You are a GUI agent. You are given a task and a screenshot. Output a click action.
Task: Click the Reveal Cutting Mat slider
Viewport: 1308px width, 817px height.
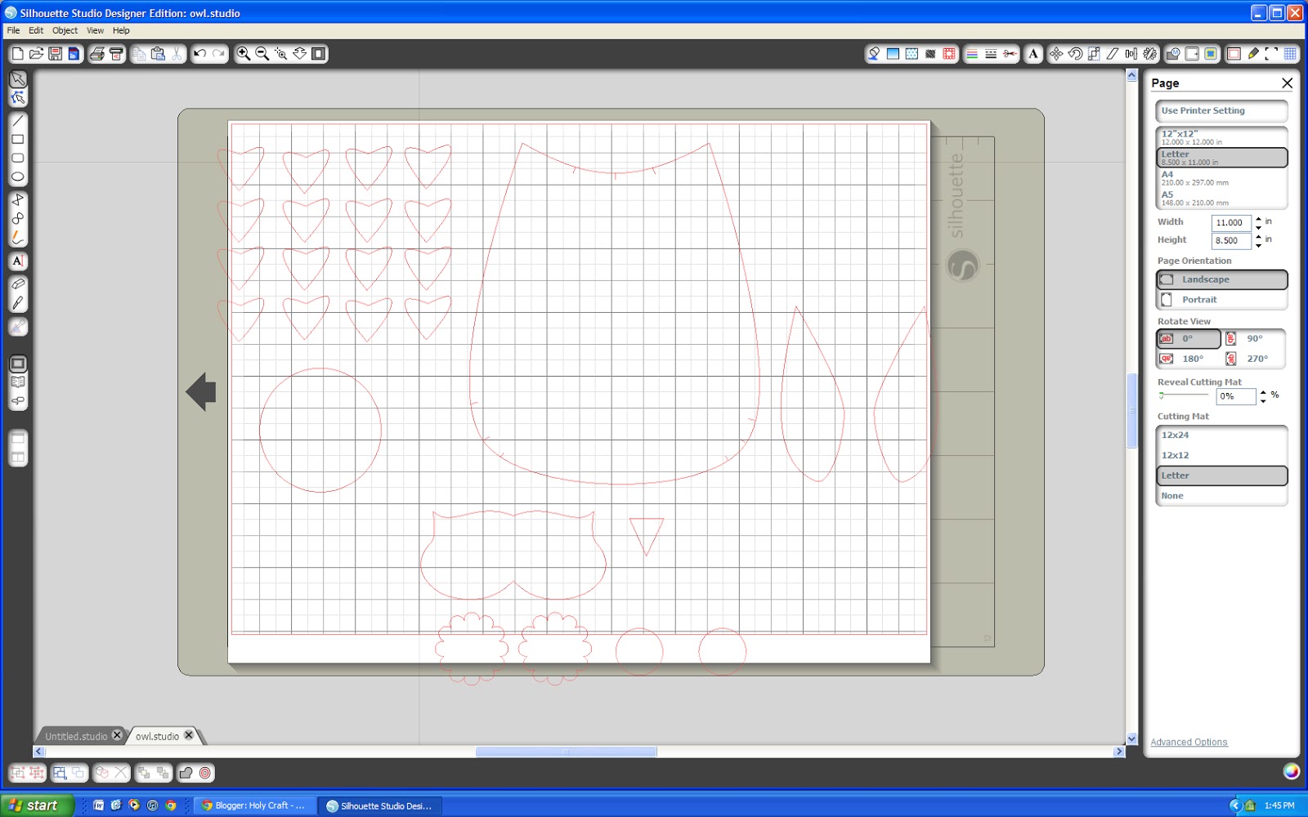pos(1183,395)
